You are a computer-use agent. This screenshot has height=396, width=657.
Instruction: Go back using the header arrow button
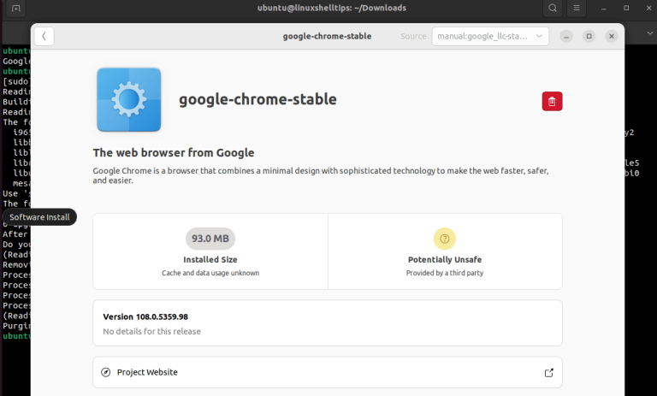43,36
